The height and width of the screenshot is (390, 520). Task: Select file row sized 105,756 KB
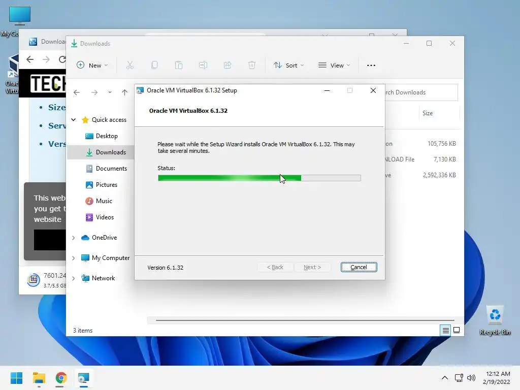pyautogui.click(x=424, y=144)
